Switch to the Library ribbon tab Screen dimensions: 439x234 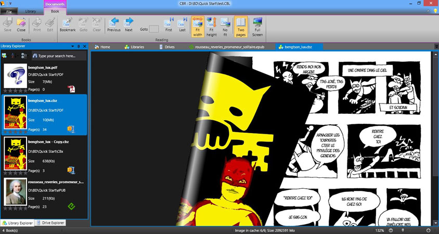[31, 11]
